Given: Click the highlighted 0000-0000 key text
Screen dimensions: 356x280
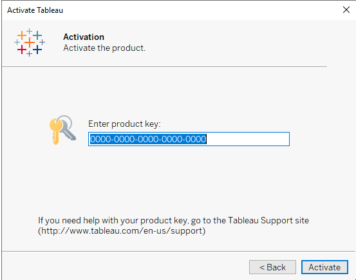Looking at the screenshot, I should tap(148, 139).
